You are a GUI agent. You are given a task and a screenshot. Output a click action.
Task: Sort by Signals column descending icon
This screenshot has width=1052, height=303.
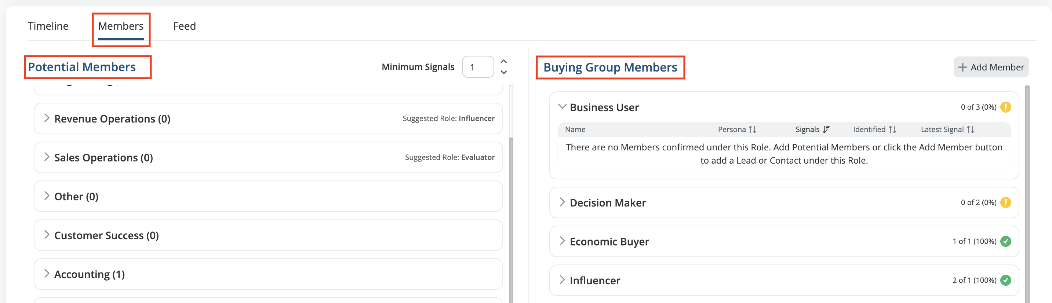[x=826, y=129]
